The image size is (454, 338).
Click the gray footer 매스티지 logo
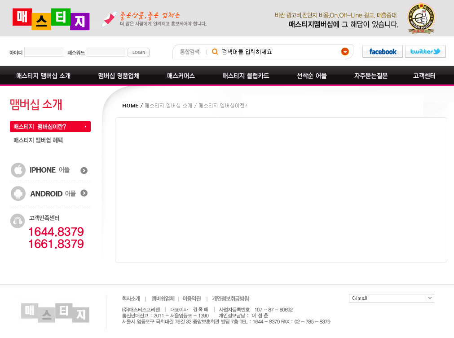[x=55, y=312]
